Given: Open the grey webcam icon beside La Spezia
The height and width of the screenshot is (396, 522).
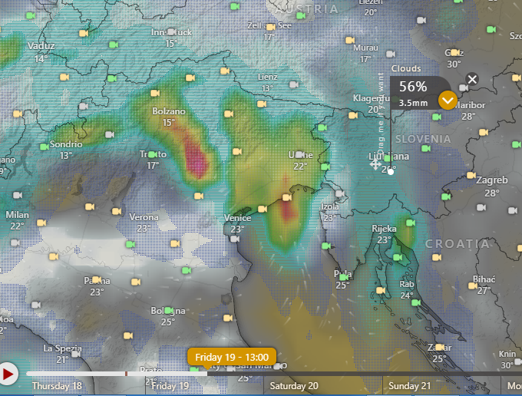Looking at the screenshot, I should click(x=76, y=354).
